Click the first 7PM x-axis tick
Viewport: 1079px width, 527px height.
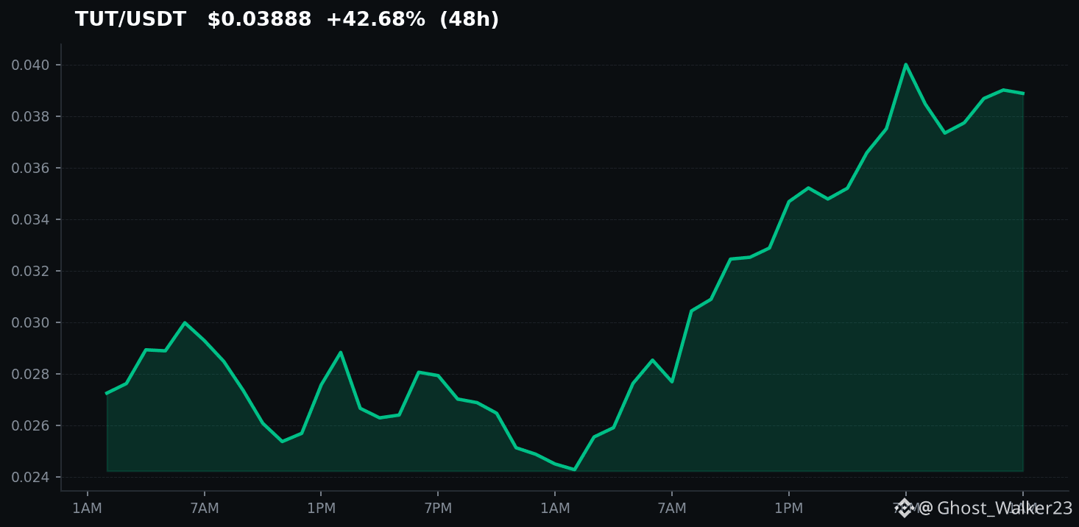coord(438,509)
